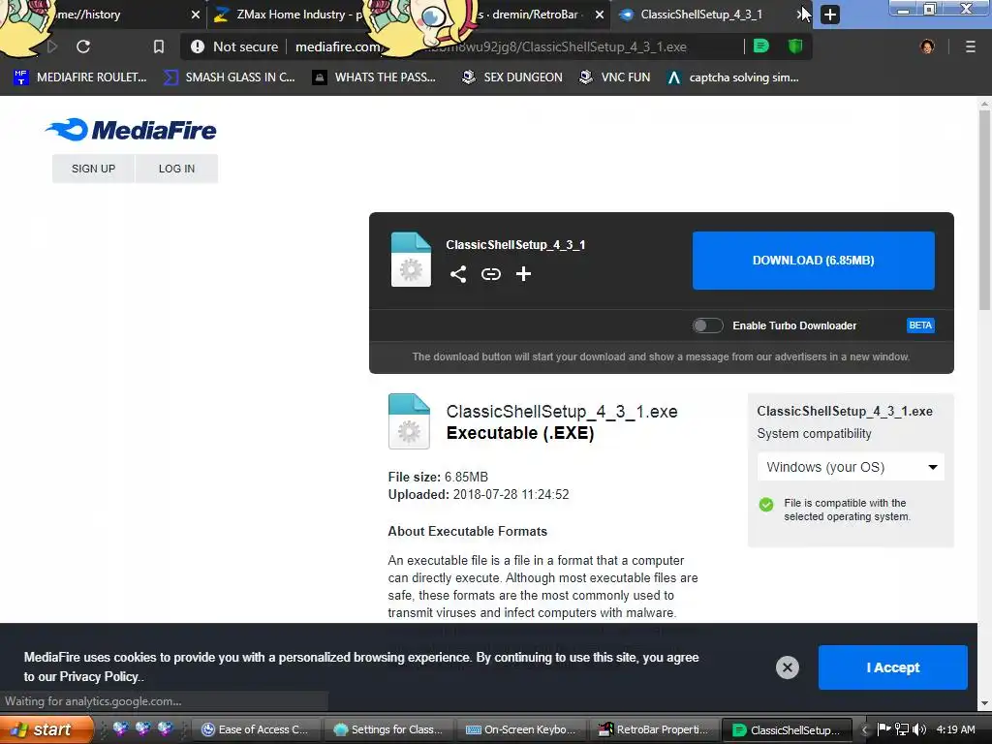
Task: Click the green Brave shield icon
Action: [x=795, y=46]
